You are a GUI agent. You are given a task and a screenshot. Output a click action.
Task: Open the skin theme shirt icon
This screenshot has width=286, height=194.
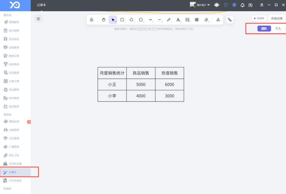[x=226, y=5]
